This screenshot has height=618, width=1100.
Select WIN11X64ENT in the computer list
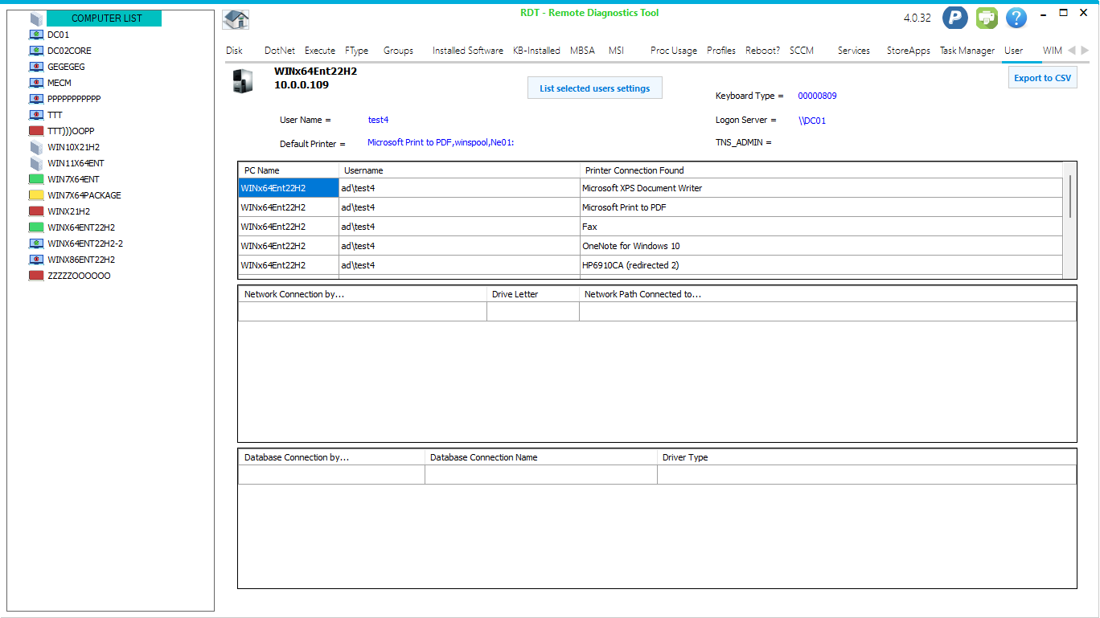tap(76, 163)
